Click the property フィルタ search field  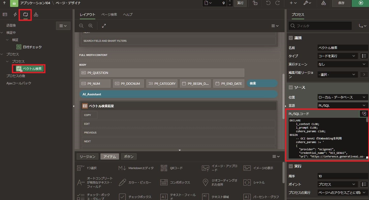[x=320, y=26]
